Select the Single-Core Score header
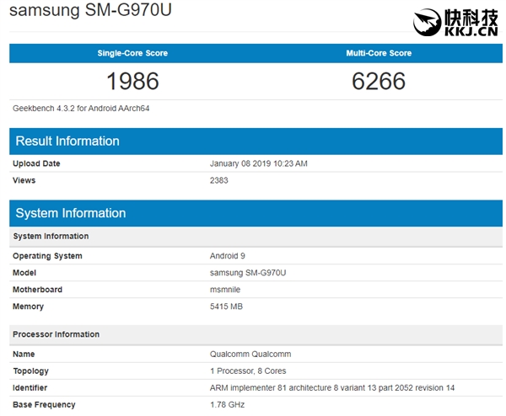506x416 pixels. (132, 53)
